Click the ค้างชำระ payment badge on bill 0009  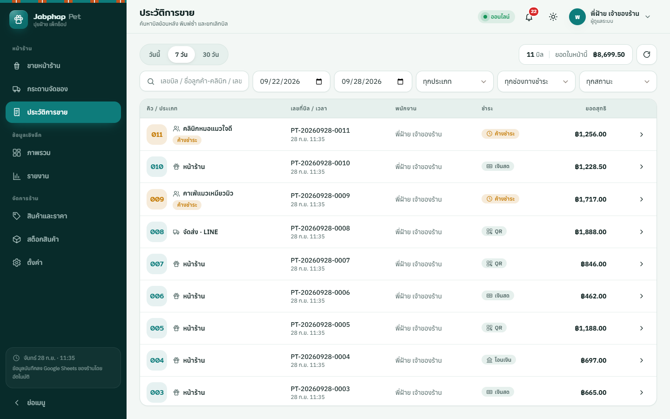coord(500,199)
